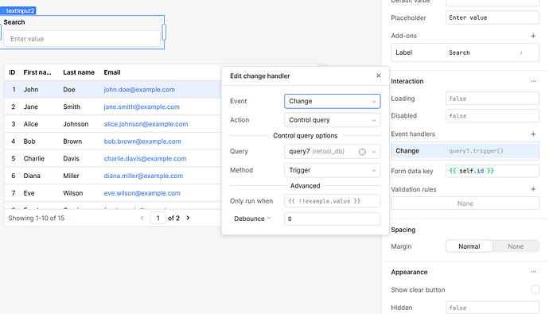This screenshot has width=549, height=314.
Task: Click the page number field showing 1
Action: click(x=158, y=218)
